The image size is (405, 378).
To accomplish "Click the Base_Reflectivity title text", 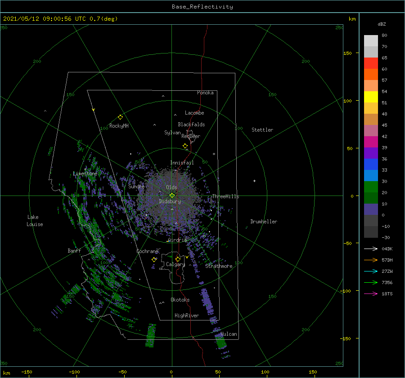I will click(x=202, y=7).
